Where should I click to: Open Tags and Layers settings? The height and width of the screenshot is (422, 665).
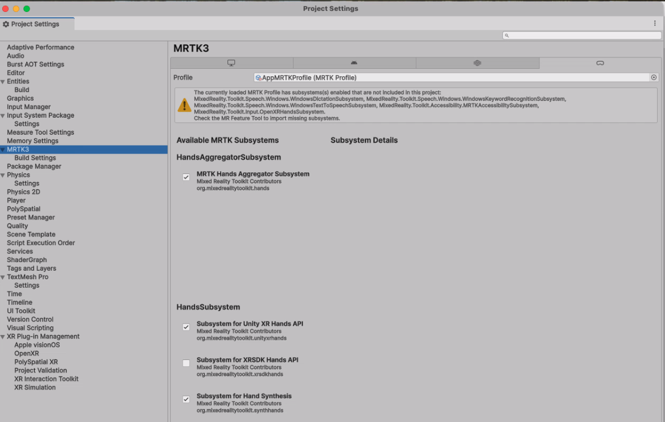31,268
